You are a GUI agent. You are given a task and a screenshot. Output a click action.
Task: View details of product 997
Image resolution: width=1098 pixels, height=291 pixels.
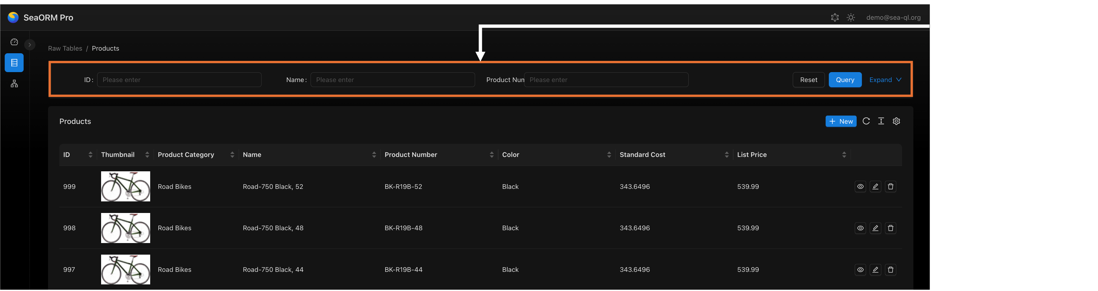pyautogui.click(x=860, y=270)
